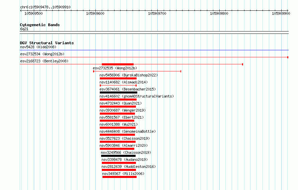Click nsv3398478 (Audano2019) label
The width and height of the screenshot is (298, 190).
tap(125, 160)
